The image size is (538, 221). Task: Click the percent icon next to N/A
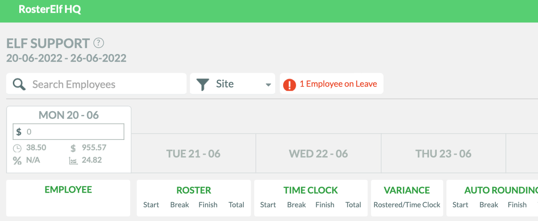point(17,160)
